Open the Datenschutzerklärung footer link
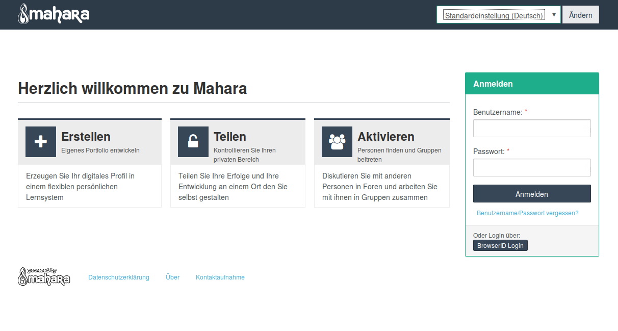Image resolution: width=618 pixels, height=331 pixels. [119, 277]
